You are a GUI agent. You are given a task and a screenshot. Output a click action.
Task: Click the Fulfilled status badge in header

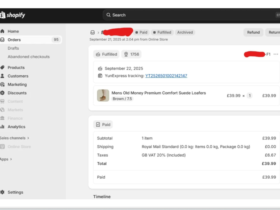pyautogui.click(x=162, y=32)
